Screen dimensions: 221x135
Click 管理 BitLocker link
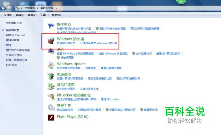click(x=110, y=99)
